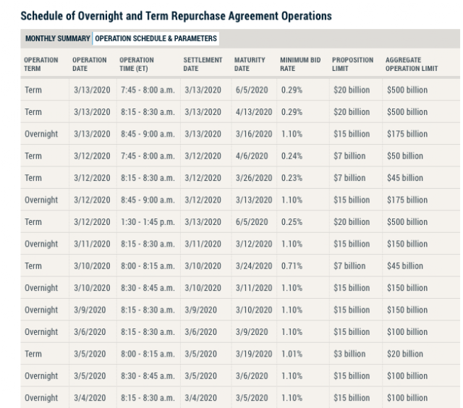Select the 1:30 - 1:45 p.m. time cell

tap(148, 222)
